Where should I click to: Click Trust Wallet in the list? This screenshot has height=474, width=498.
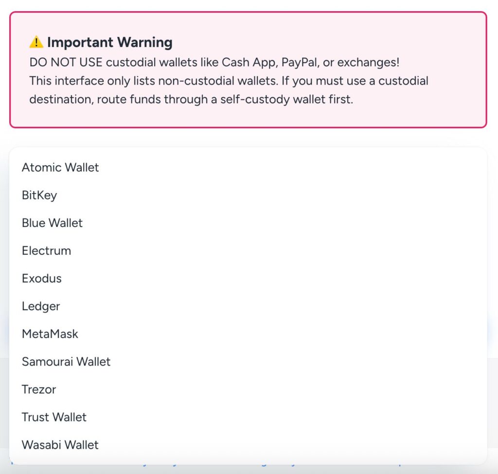(54, 417)
